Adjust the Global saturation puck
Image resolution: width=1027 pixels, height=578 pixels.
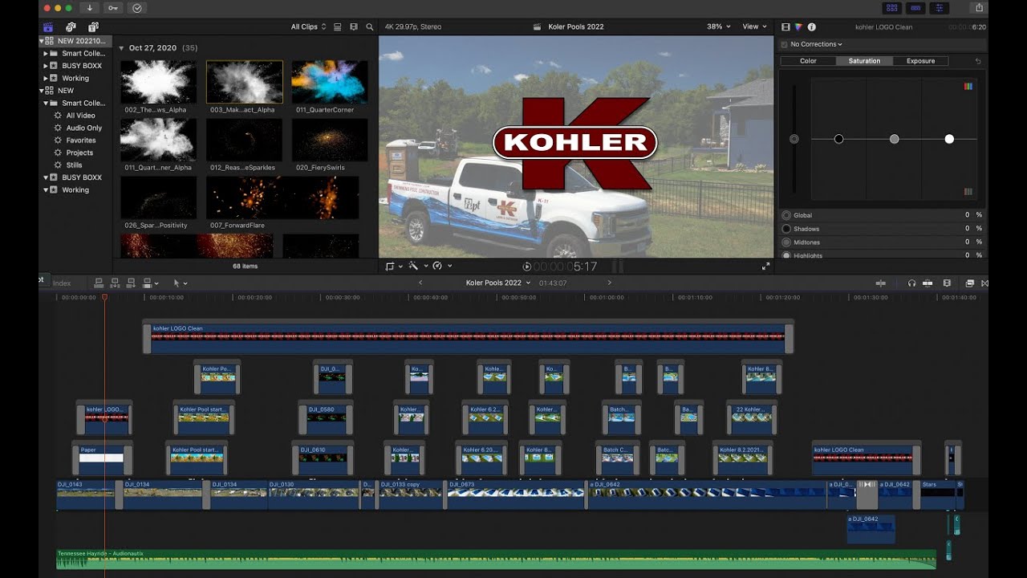click(x=794, y=139)
